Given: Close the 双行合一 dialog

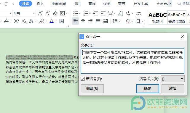Looking at the screenshot, I should tap(182, 37).
